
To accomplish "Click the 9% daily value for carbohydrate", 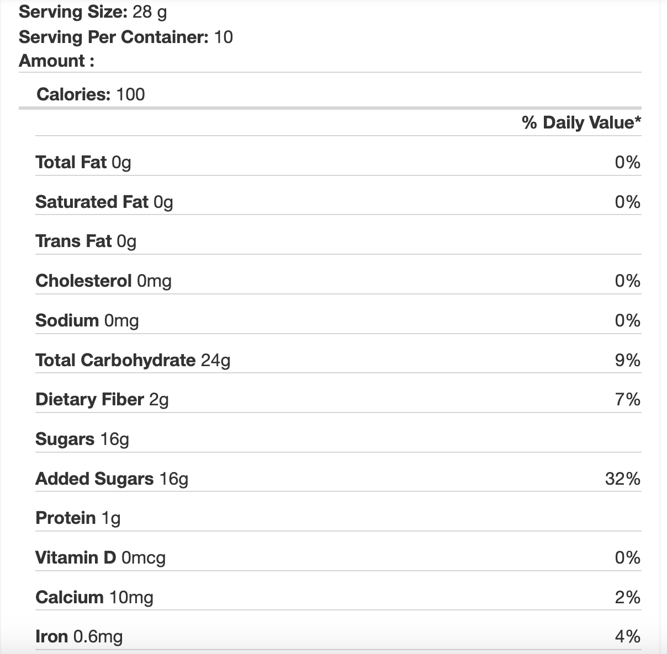I will point(627,360).
